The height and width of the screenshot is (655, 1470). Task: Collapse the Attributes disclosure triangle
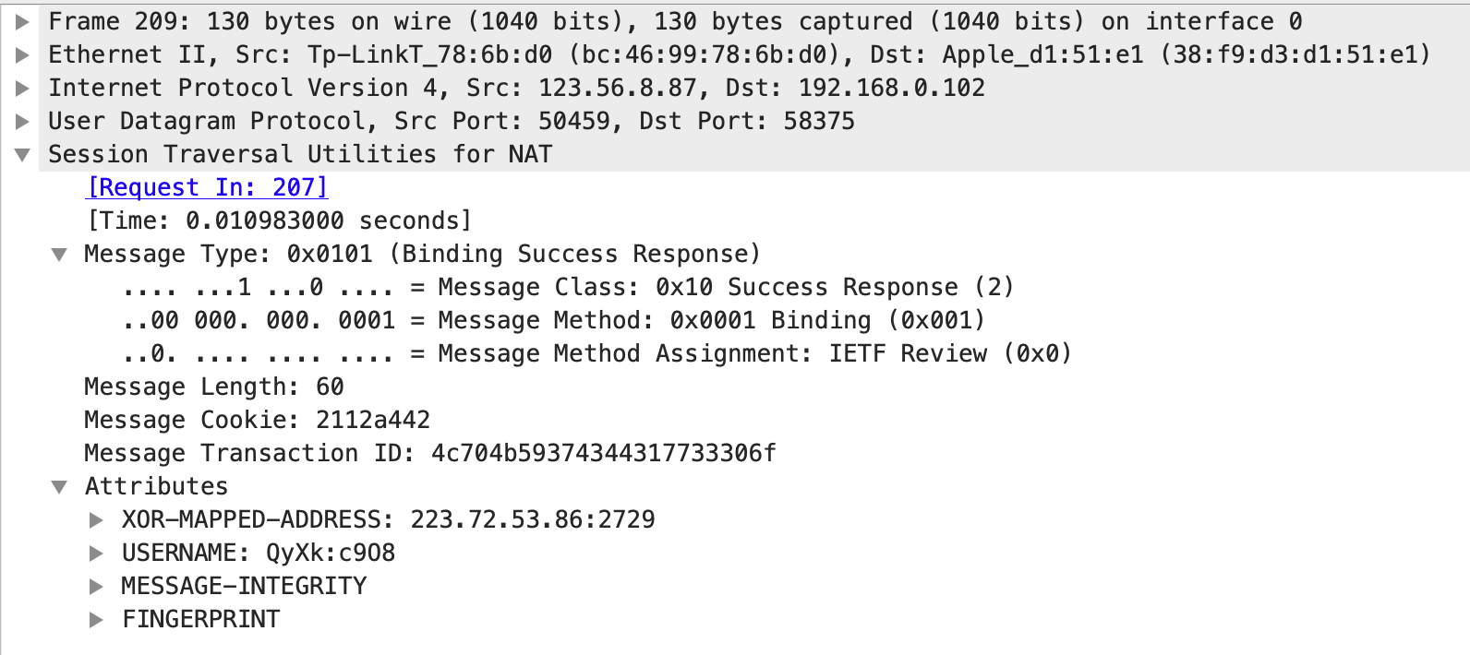pyautogui.click(x=61, y=485)
